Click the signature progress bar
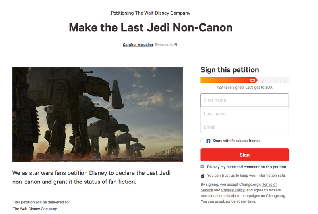The height and width of the screenshot is (214, 318). 244,80
